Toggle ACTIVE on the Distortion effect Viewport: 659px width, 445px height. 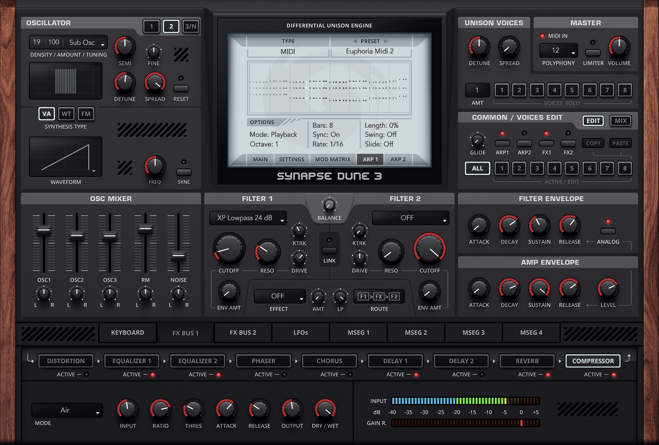tap(88, 374)
